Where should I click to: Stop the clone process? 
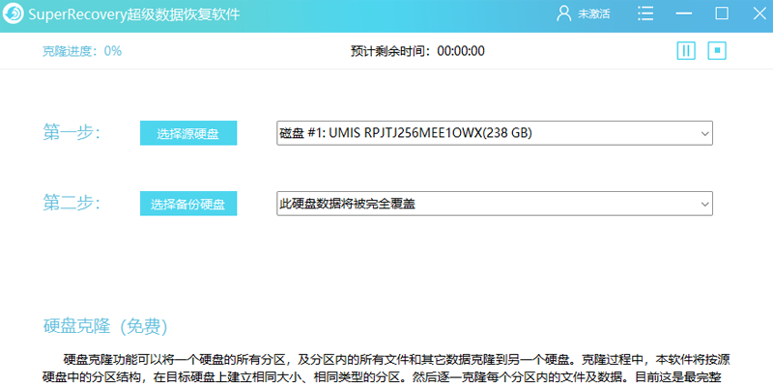(717, 50)
